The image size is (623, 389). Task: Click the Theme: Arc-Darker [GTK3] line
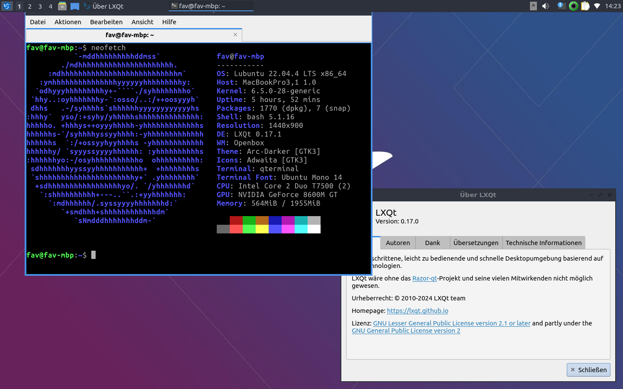(x=269, y=151)
